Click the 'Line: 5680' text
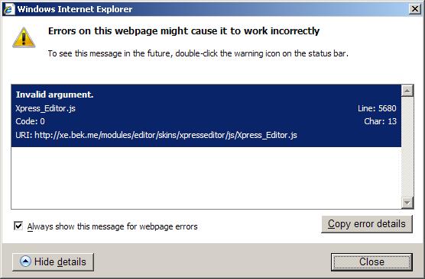 [377, 108]
